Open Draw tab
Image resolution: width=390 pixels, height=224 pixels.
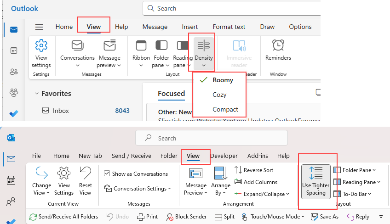[x=267, y=27]
